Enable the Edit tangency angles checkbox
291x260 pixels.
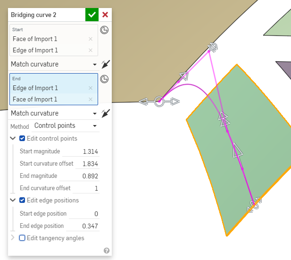[x=22, y=238]
